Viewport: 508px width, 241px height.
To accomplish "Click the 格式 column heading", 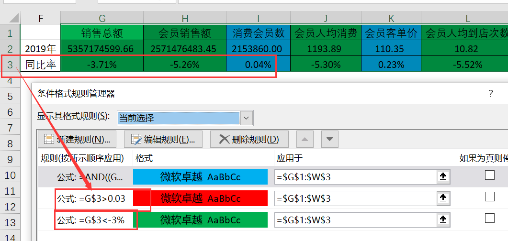I will 144,158.
